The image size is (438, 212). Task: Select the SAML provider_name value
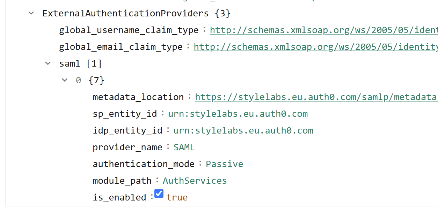click(184, 147)
